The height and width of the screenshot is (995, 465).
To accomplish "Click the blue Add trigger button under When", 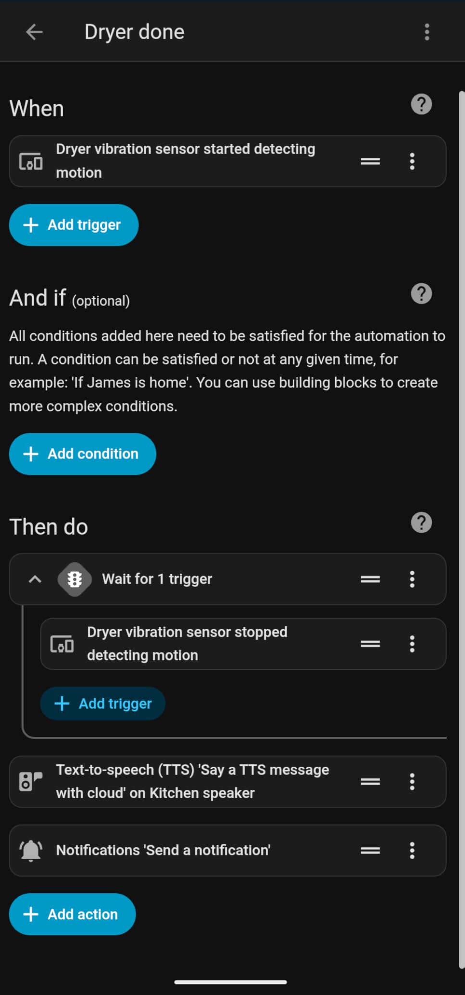I will (x=74, y=225).
